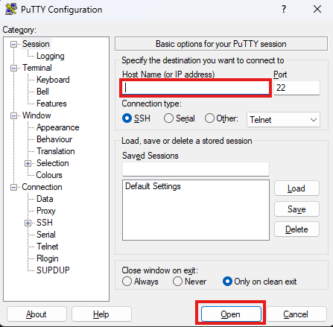The width and height of the screenshot is (333, 327).
Task: Click the Open button
Action: pos(231,314)
